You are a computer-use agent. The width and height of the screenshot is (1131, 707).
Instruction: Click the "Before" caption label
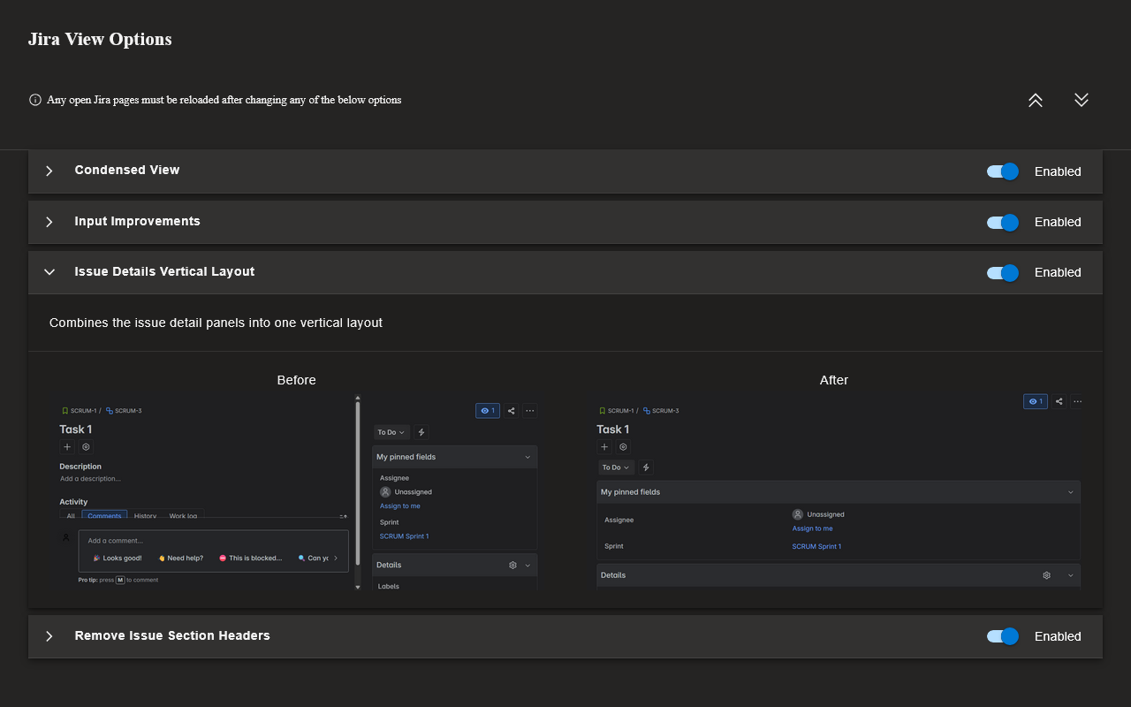296,380
